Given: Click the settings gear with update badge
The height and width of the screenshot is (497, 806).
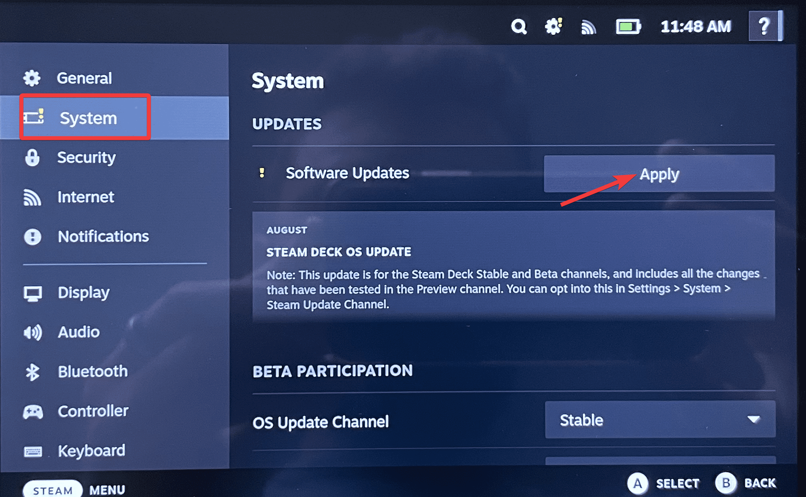Looking at the screenshot, I should pos(553,27).
